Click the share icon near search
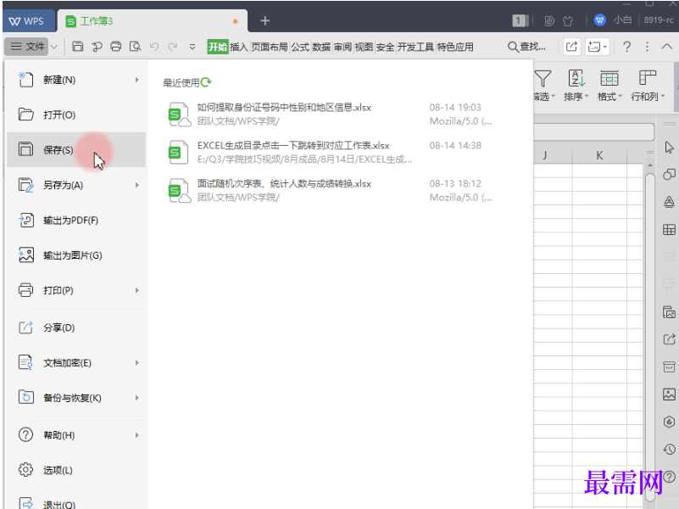Viewport: 679px width, 509px height. coord(571,47)
